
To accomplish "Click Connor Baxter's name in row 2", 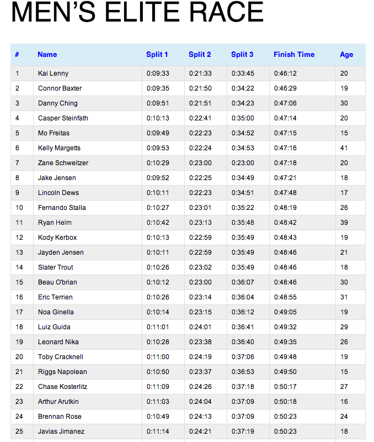I will click(x=60, y=88).
